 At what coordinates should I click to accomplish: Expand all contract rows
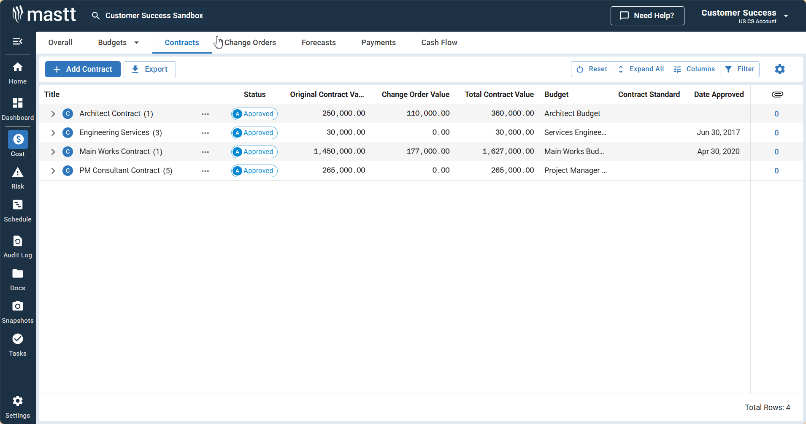tap(641, 69)
